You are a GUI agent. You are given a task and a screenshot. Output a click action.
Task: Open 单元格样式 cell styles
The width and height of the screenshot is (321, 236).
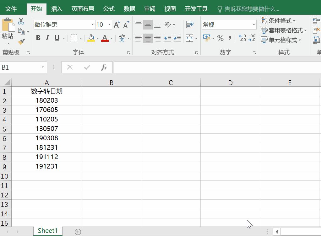pos(281,40)
